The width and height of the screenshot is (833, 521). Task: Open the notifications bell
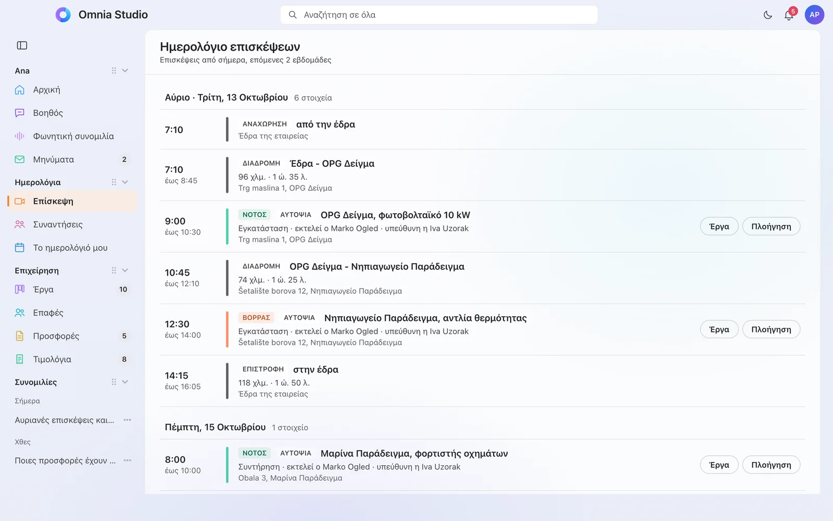pos(789,15)
